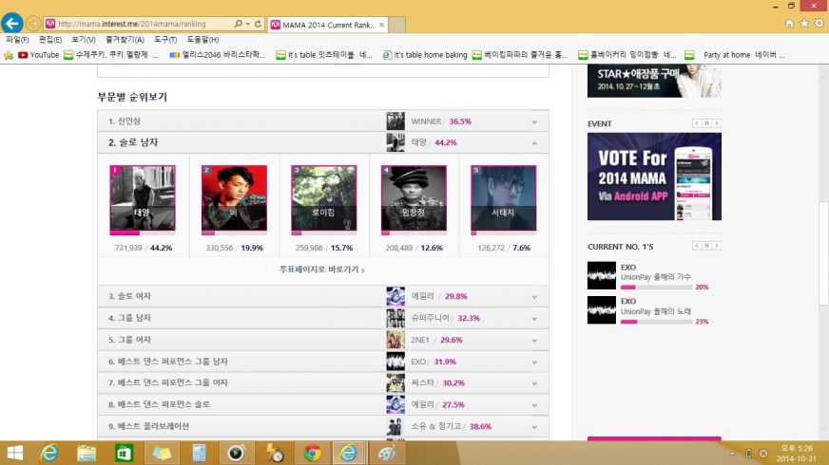The image size is (829, 465).
Task: Click the browser forward arrow button
Action: [33, 24]
